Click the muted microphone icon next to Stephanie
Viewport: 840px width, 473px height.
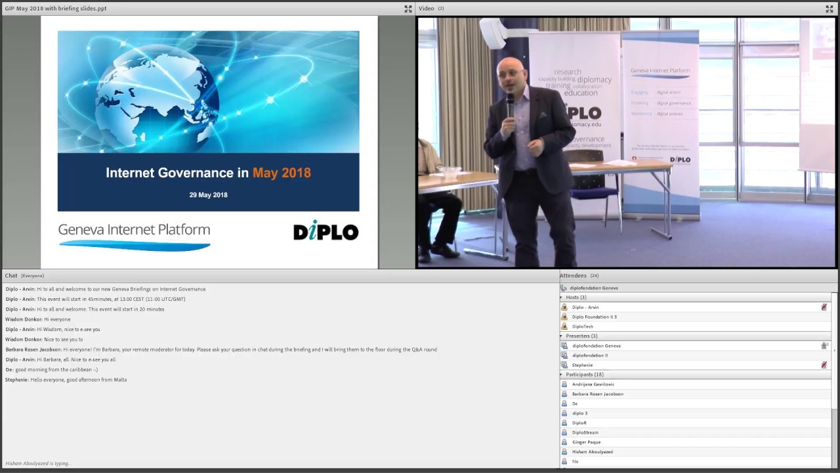(824, 365)
